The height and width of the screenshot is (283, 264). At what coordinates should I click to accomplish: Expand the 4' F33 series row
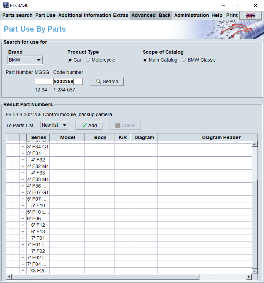(23, 173)
